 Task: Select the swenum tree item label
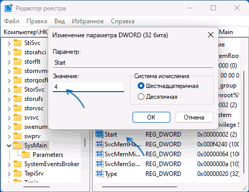tap(36, 127)
